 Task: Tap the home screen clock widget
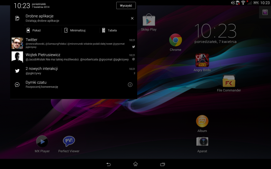pyautogui.click(x=216, y=34)
